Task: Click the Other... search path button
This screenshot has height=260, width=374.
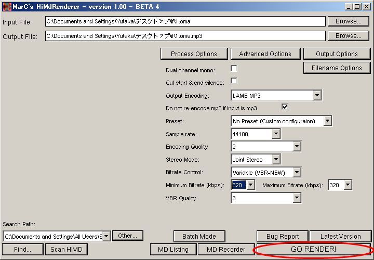Action: [128, 236]
